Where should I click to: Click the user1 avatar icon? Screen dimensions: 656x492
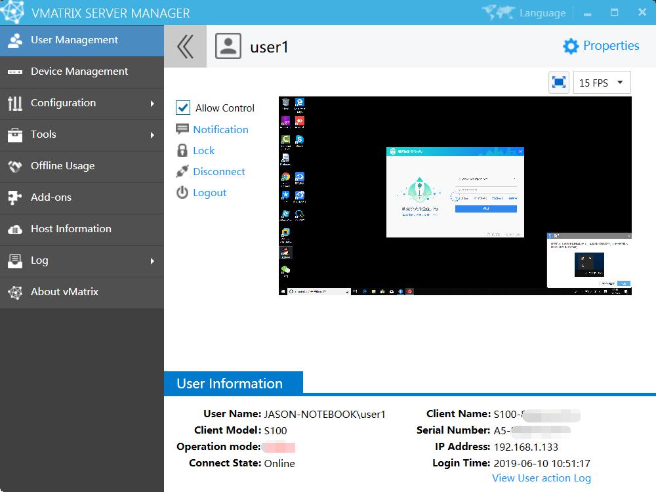pyautogui.click(x=228, y=46)
